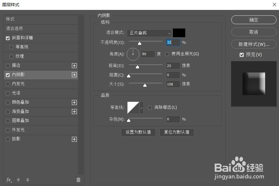Viewport: 279px width, 186px height.
Task: Focus the 角度 field showing 90
Action: coord(148,54)
